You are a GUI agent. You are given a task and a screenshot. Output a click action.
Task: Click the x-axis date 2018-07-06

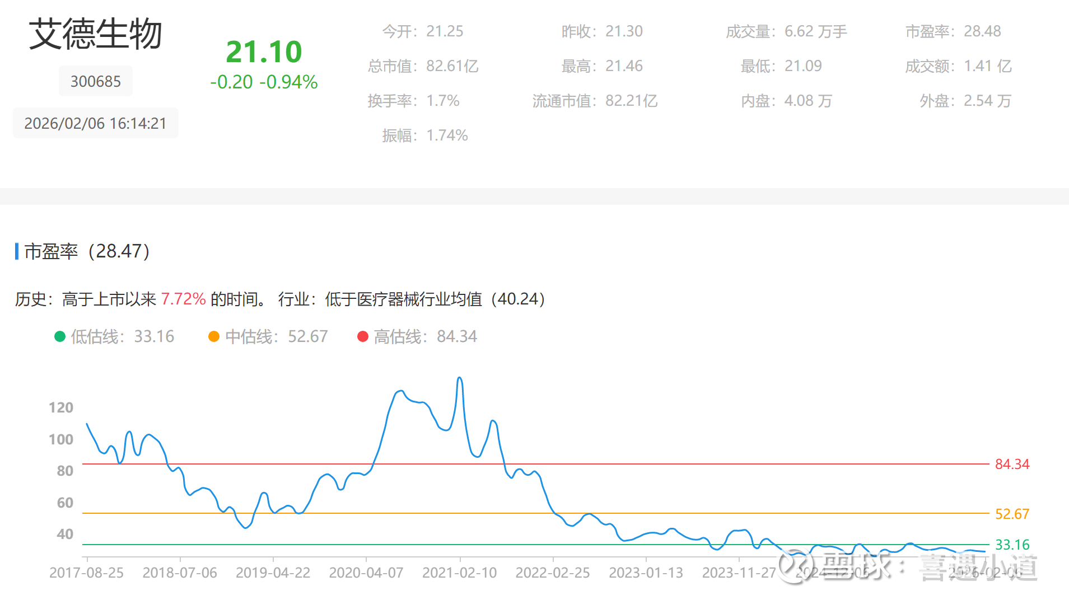tap(180, 573)
